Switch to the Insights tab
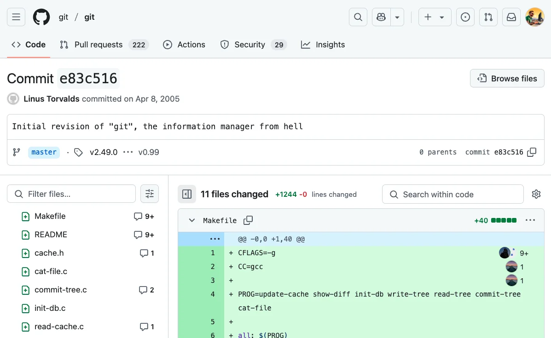The image size is (551, 338). tap(323, 45)
